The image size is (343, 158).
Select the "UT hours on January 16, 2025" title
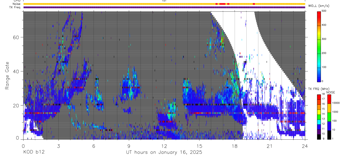tap(164, 152)
